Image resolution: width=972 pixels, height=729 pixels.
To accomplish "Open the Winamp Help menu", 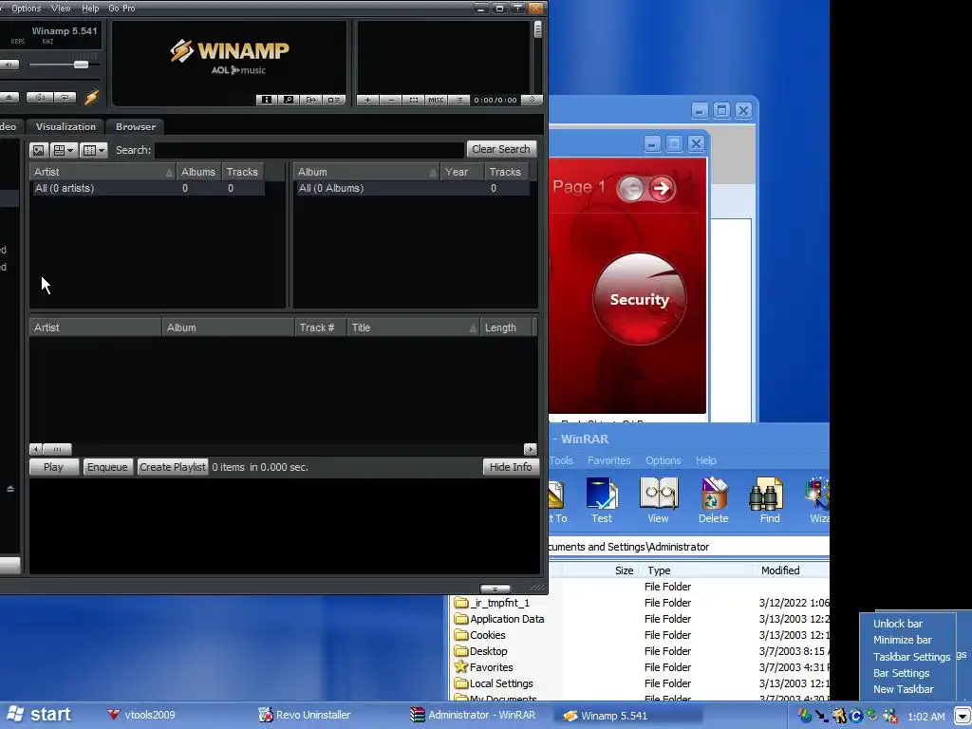I will [x=90, y=8].
